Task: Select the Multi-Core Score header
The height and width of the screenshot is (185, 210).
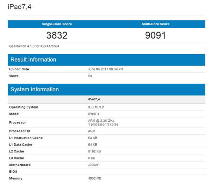Action: click(x=155, y=24)
